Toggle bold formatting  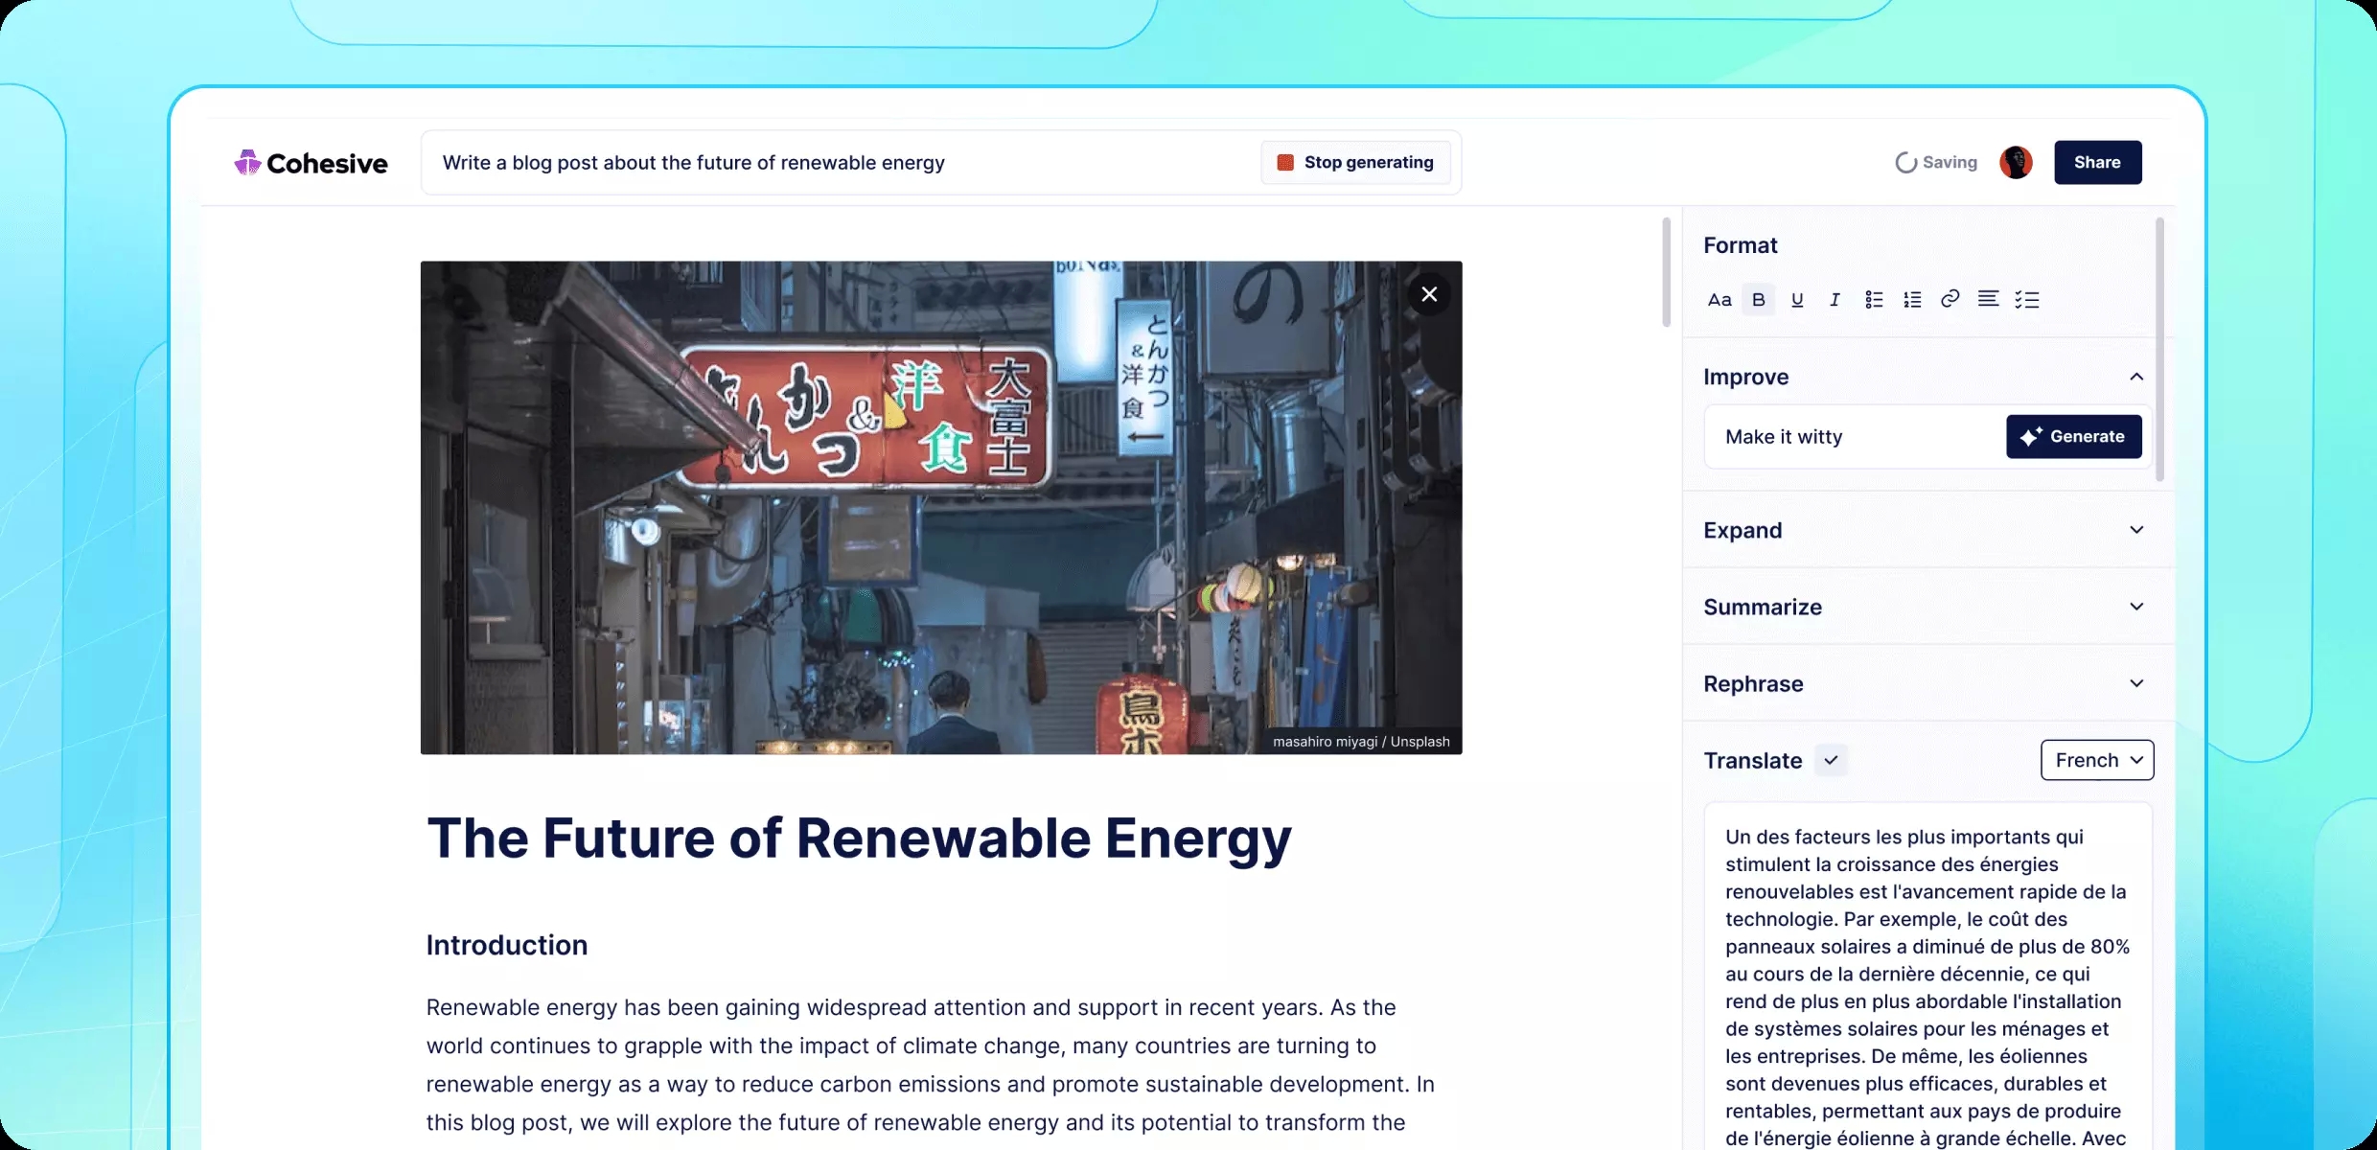1759,300
